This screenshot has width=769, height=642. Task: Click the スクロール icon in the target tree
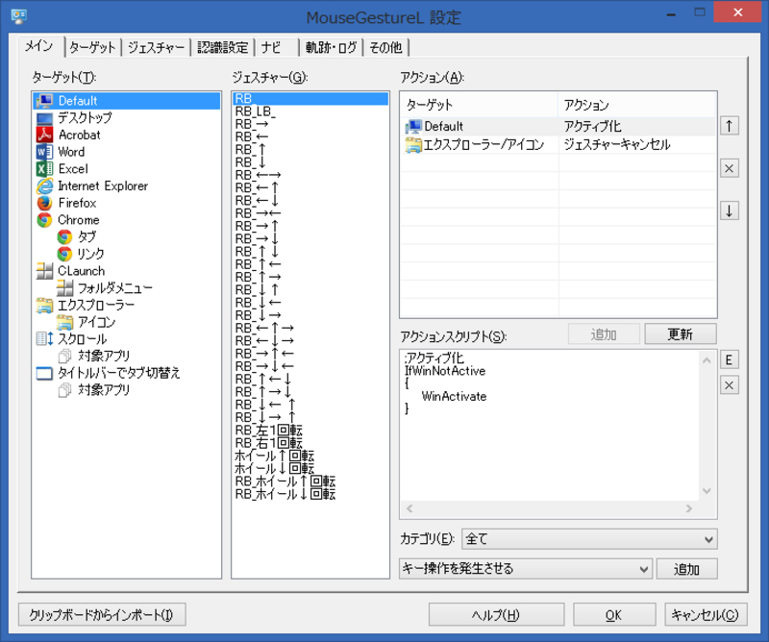click(x=44, y=339)
